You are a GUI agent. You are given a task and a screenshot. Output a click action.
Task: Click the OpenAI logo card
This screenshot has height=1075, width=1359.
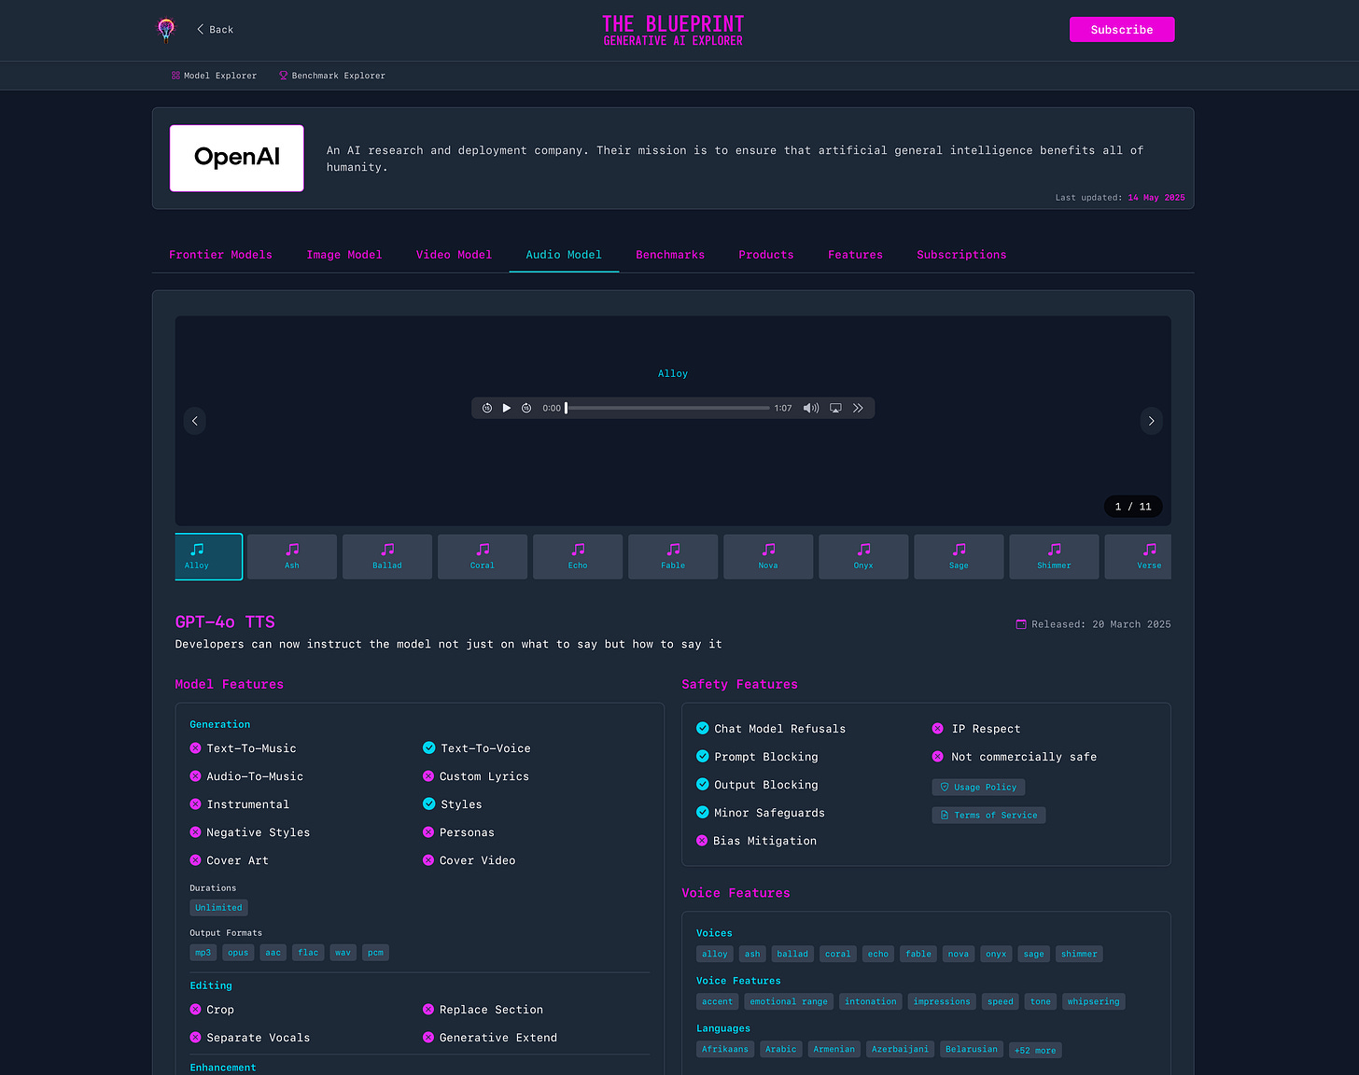[x=237, y=158]
